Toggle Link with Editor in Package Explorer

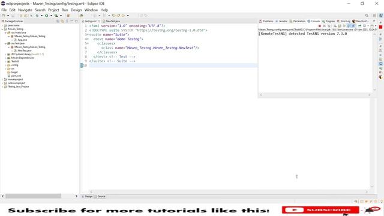(x=62, y=21)
